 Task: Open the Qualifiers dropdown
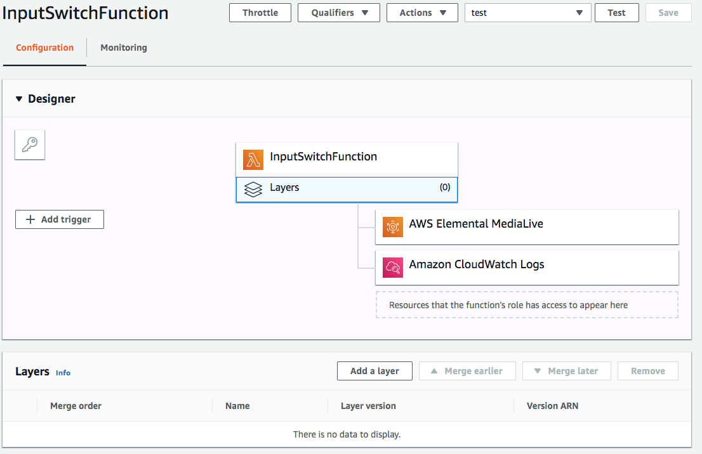339,13
